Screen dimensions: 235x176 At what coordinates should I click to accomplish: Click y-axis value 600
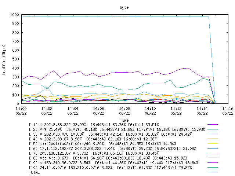[15, 50]
